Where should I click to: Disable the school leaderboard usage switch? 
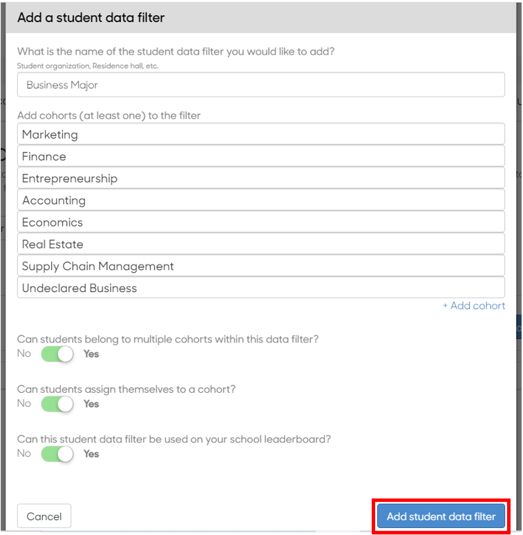pos(57,454)
